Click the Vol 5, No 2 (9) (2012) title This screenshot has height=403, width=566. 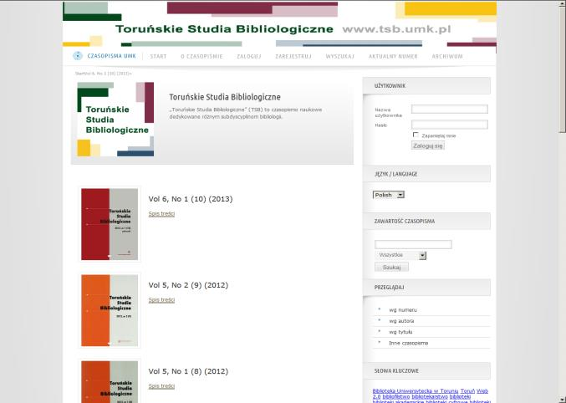188,285
